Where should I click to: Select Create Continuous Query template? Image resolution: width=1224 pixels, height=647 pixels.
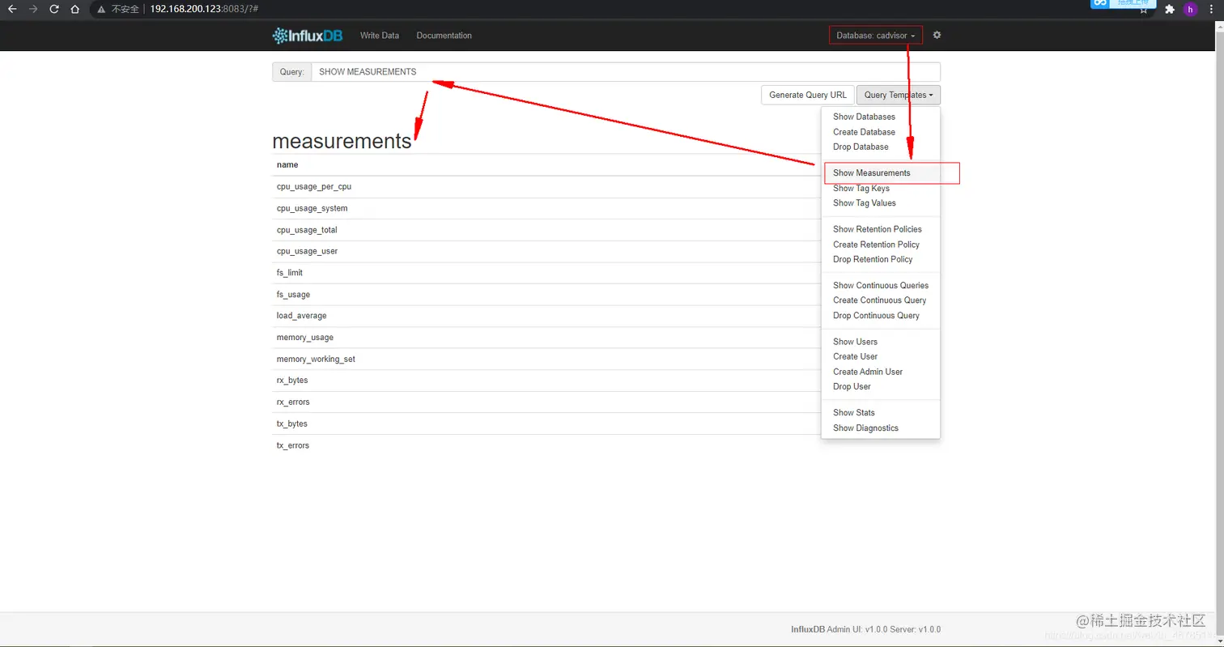click(879, 300)
